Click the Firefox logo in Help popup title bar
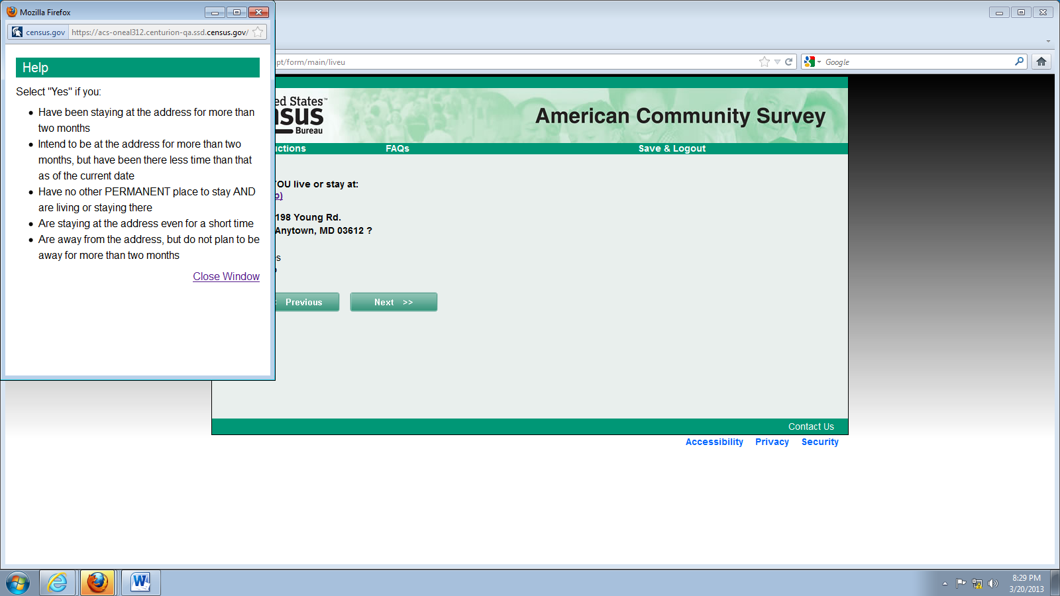This screenshot has width=1060, height=596. 11,12
